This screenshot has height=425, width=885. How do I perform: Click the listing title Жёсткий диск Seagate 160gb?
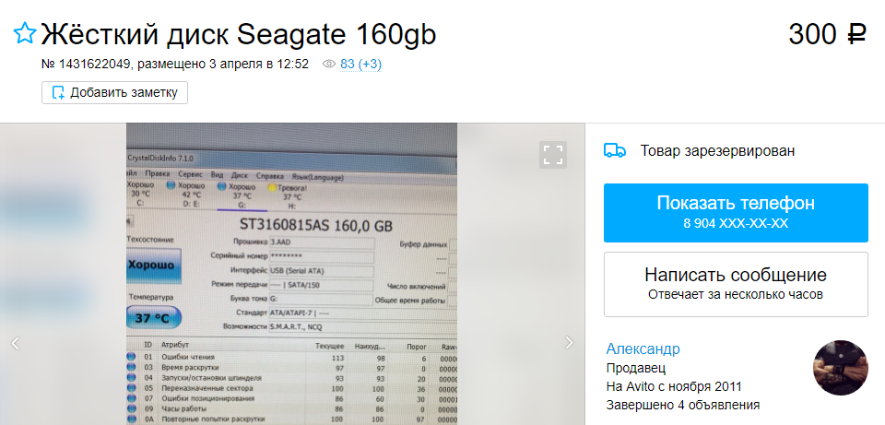[239, 34]
